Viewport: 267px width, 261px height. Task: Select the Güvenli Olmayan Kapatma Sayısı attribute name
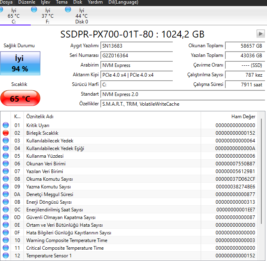coord(61,217)
